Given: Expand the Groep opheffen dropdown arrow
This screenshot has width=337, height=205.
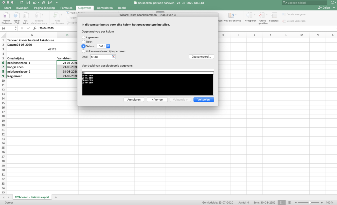Looking at the screenshot, I should point(267,15).
